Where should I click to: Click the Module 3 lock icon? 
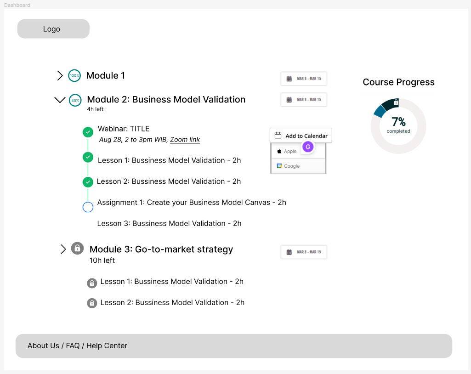click(x=77, y=249)
